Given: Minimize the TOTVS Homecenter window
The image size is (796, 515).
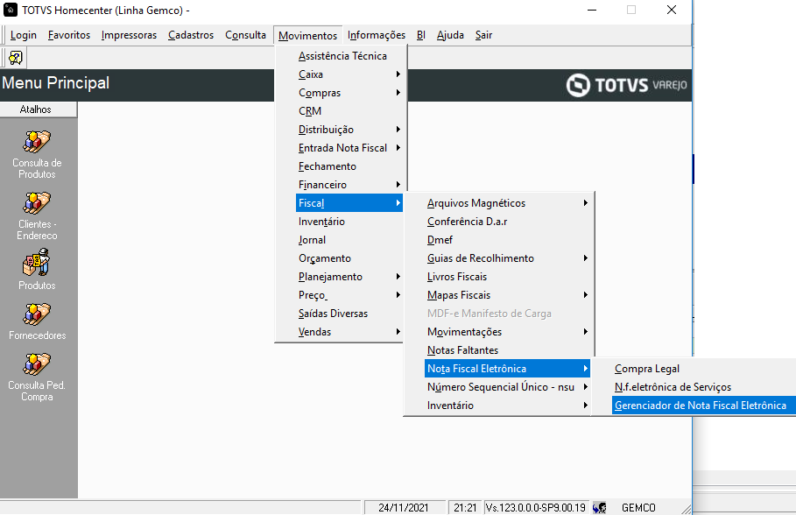Looking at the screenshot, I should pos(592,11).
